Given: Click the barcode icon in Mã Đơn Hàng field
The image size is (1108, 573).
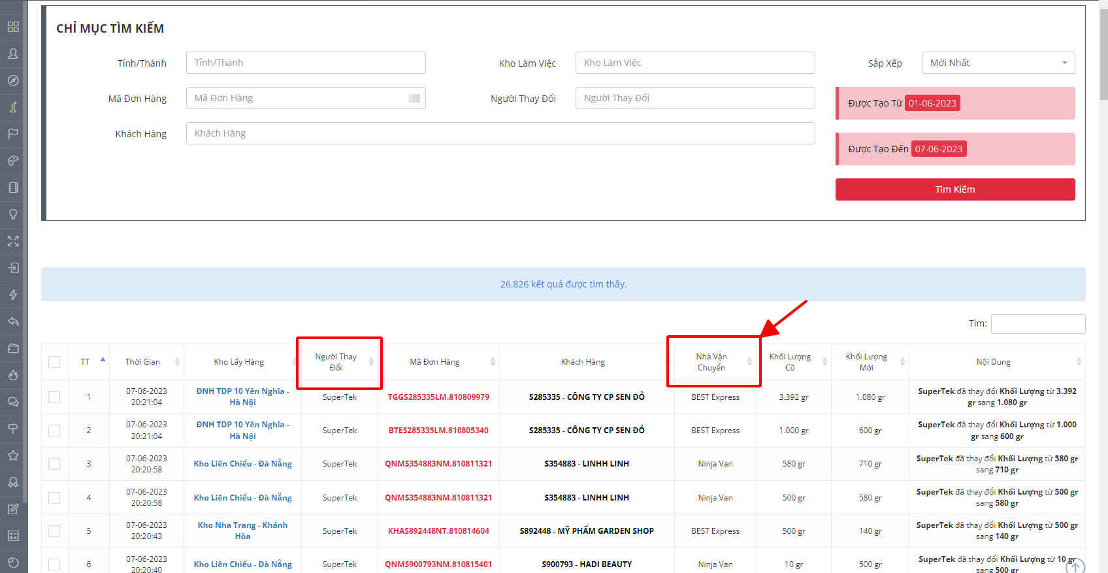Looking at the screenshot, I should click(x=414, y=98).
